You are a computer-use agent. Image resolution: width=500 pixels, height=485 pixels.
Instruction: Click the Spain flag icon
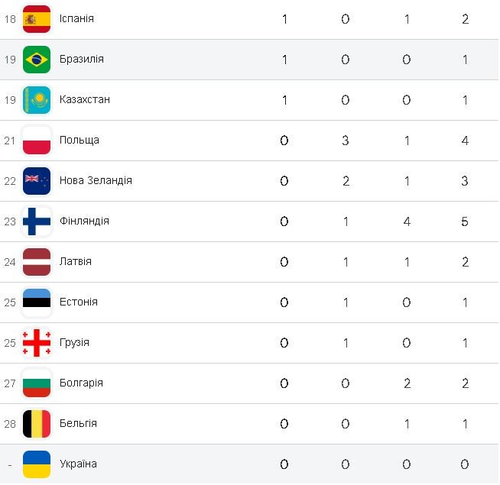pyautogui.click(x=37, y=18)
